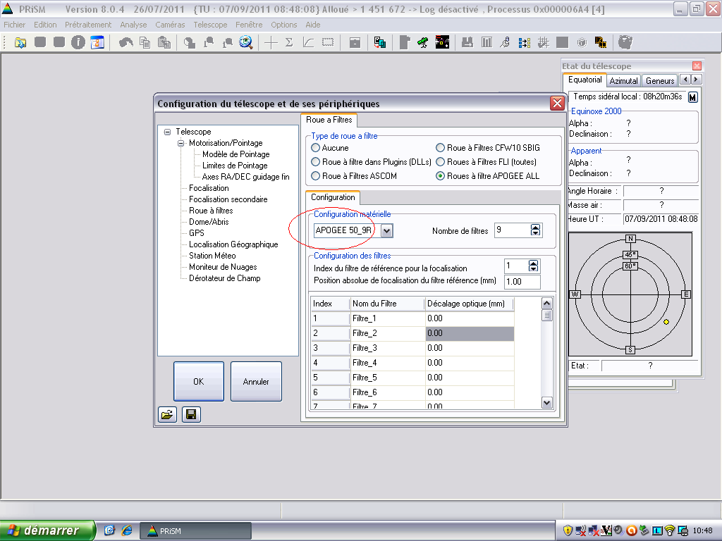Click the Internet Explorer quick launch icon
Viewport: 722px width, 541px height.
click(x=127, y=530)
